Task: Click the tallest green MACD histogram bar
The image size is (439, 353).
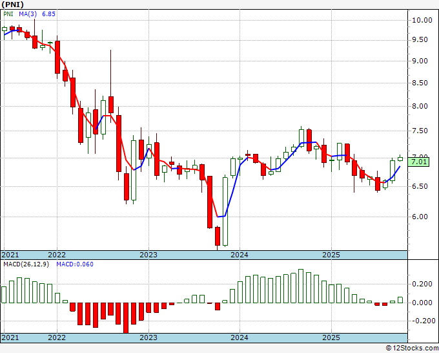Action: [301, 286]
